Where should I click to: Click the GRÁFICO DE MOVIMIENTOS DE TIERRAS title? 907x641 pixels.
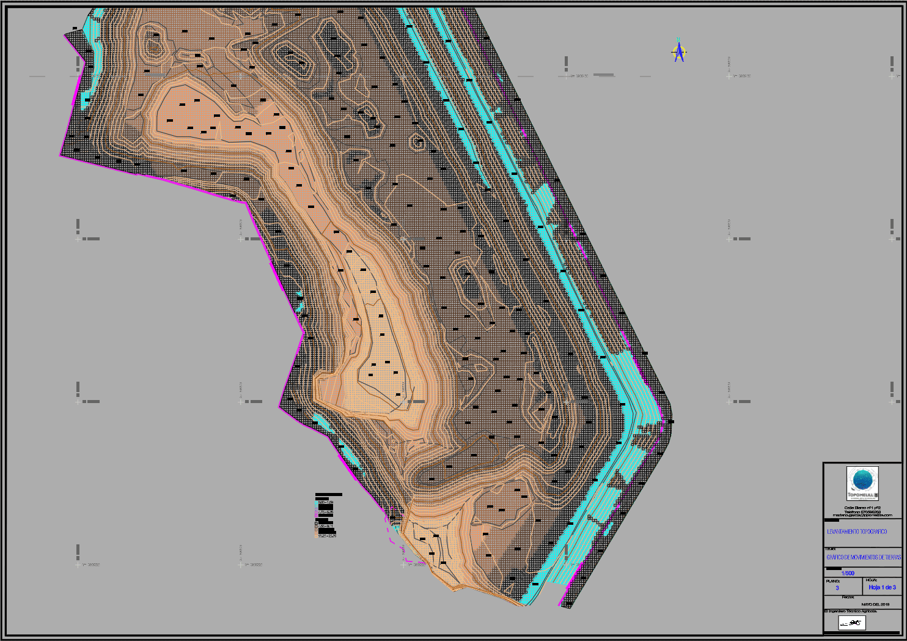(864, 557)
